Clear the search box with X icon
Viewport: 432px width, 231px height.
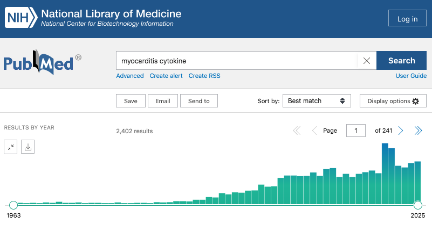click(x=367, y=61)
